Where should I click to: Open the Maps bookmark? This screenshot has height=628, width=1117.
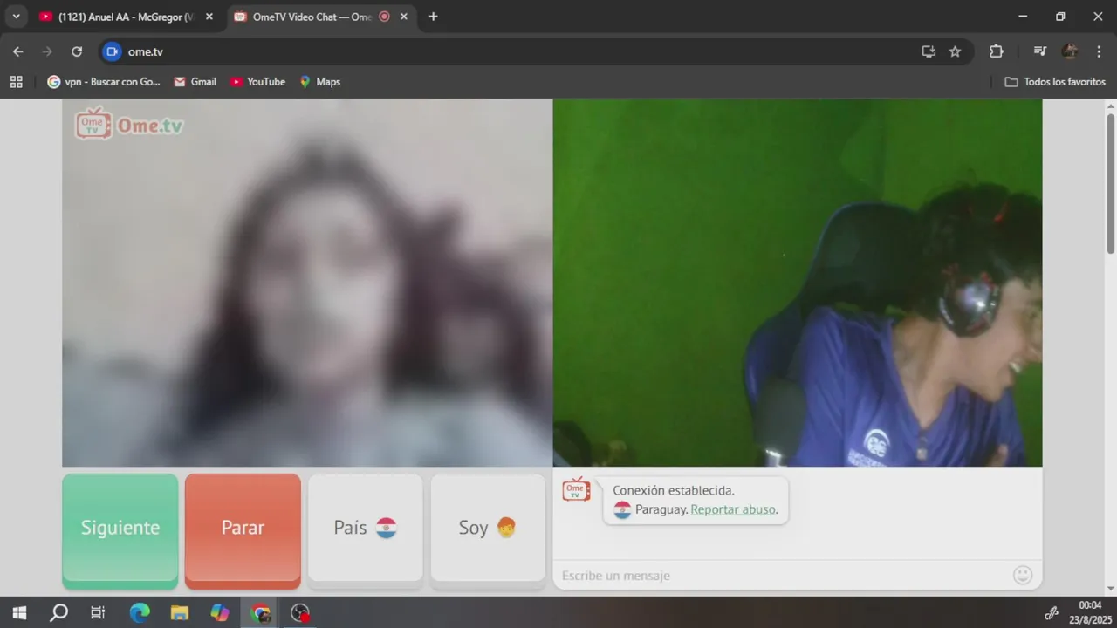[319, 82]
